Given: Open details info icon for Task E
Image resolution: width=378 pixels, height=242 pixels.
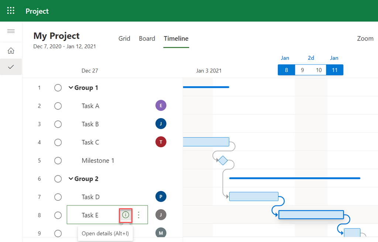Looking at the screenshot, I should [126, 215].
